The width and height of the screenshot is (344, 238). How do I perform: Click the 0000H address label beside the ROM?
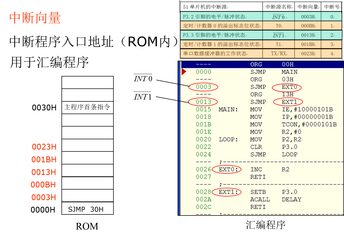(x=43, y=210)
